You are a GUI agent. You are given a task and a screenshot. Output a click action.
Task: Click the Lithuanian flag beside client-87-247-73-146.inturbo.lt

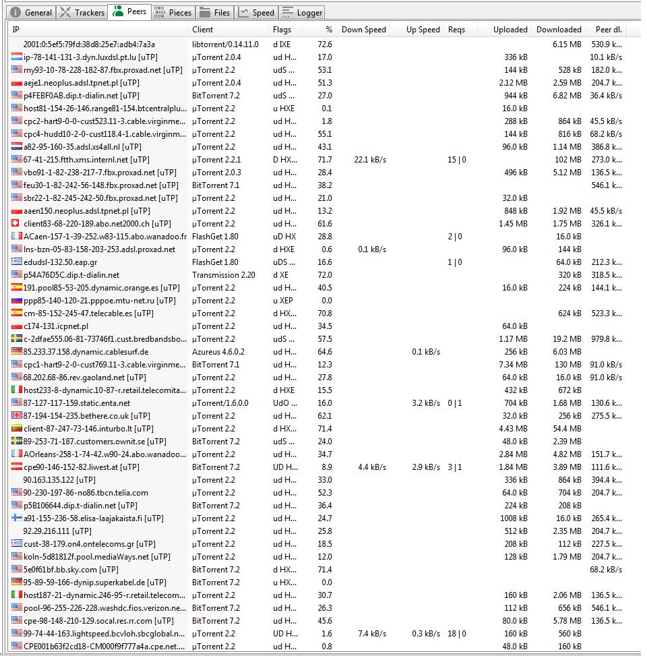coord(17,428)
